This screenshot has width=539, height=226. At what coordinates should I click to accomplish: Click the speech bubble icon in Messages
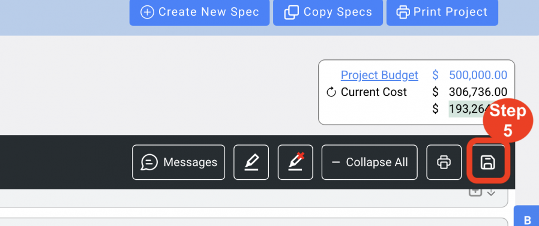(x=149, y=162)
